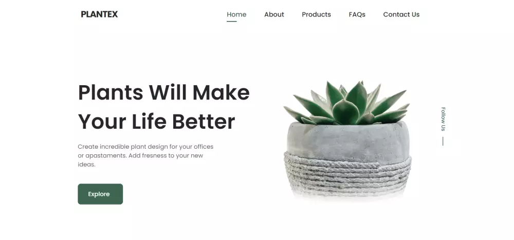The height and width of the screenshot is (240, 514).
Task: Click the word 'Better' in the headline
Action: pos(204,122)
